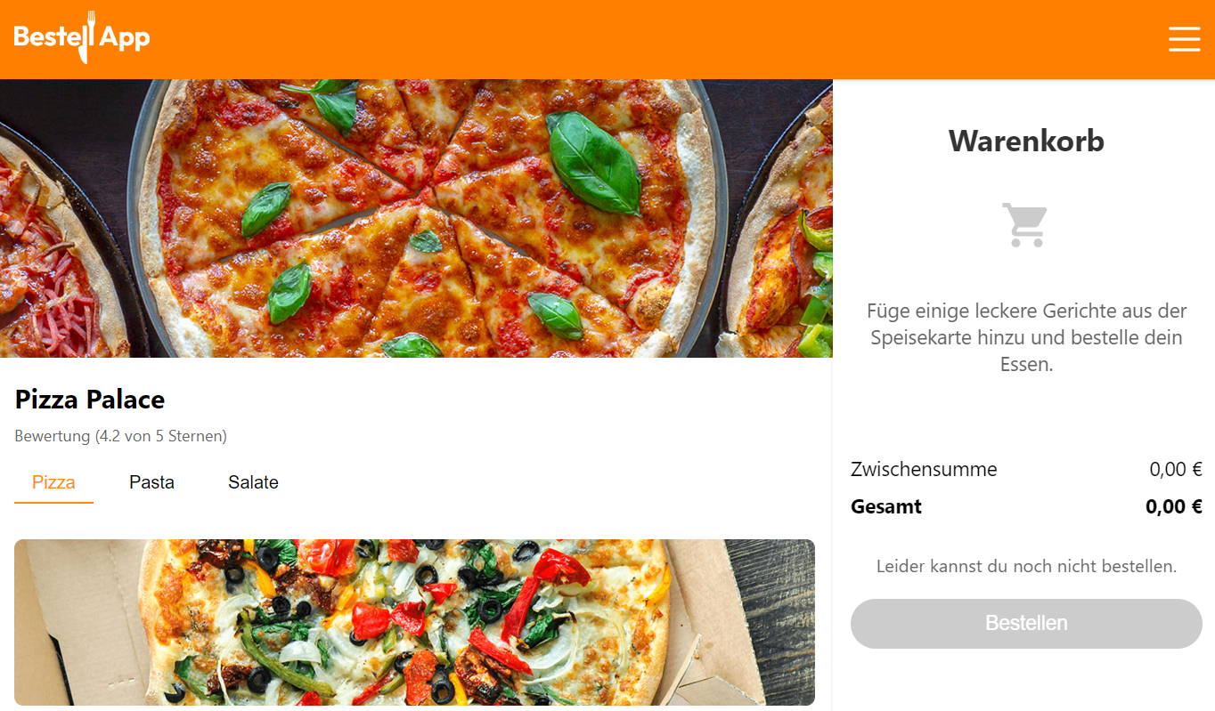Click the bold Gesamt 0,00 € total
This screenshot has height=711, width=1215.
(x=1174, y=506)
